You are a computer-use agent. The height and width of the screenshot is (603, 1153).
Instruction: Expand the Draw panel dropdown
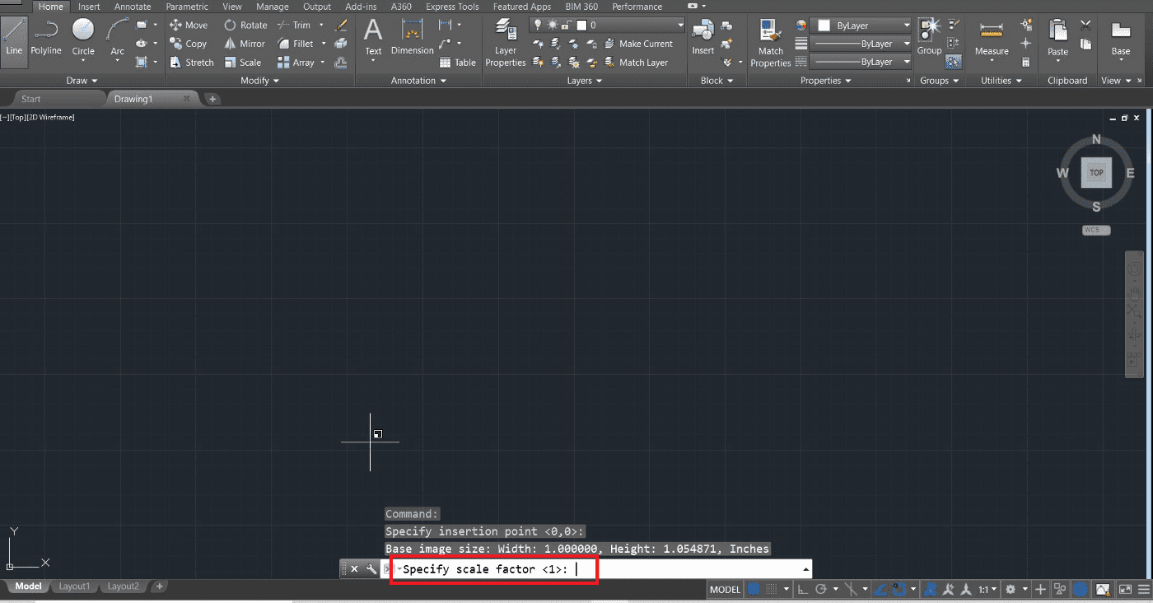point(82,81)
